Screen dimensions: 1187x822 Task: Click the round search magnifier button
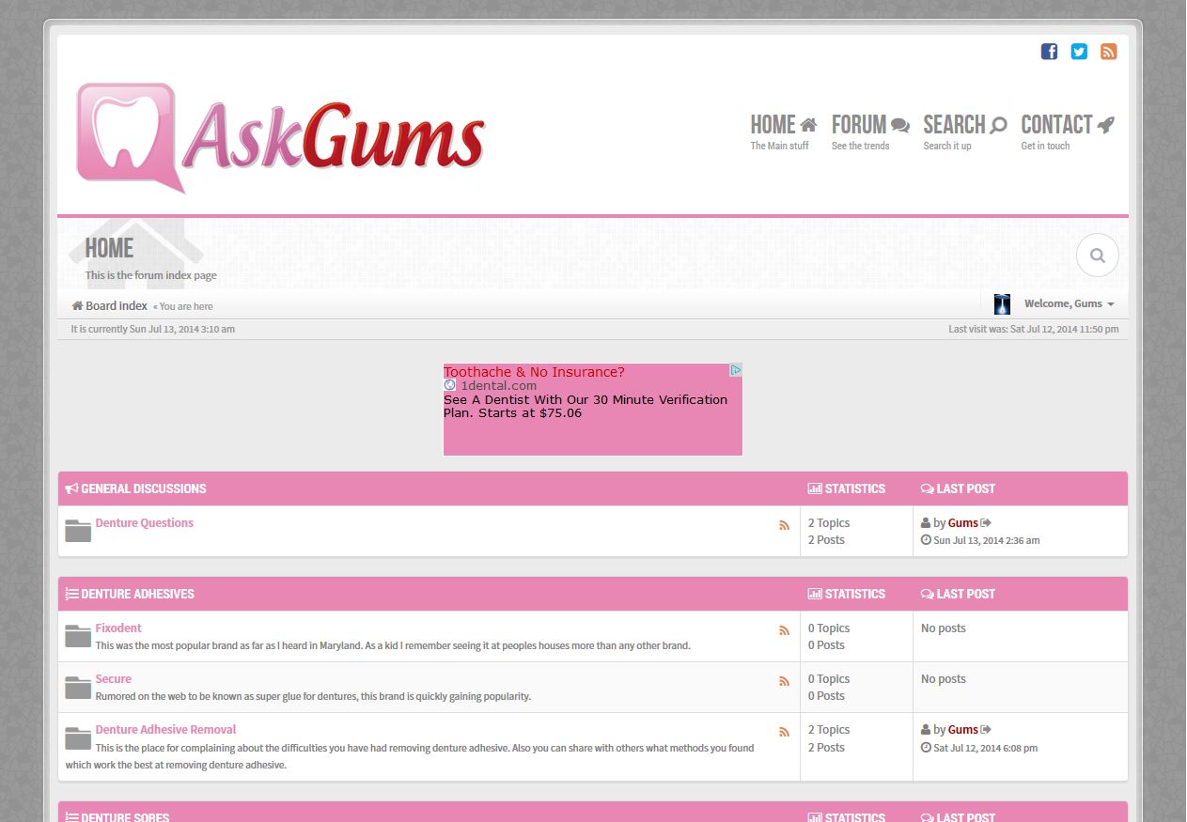click(x=1097, y=256)
